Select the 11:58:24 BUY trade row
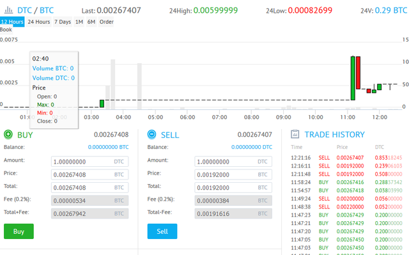Image resolution: width=409 pixels, height=255 pixels. pos(346,182)
